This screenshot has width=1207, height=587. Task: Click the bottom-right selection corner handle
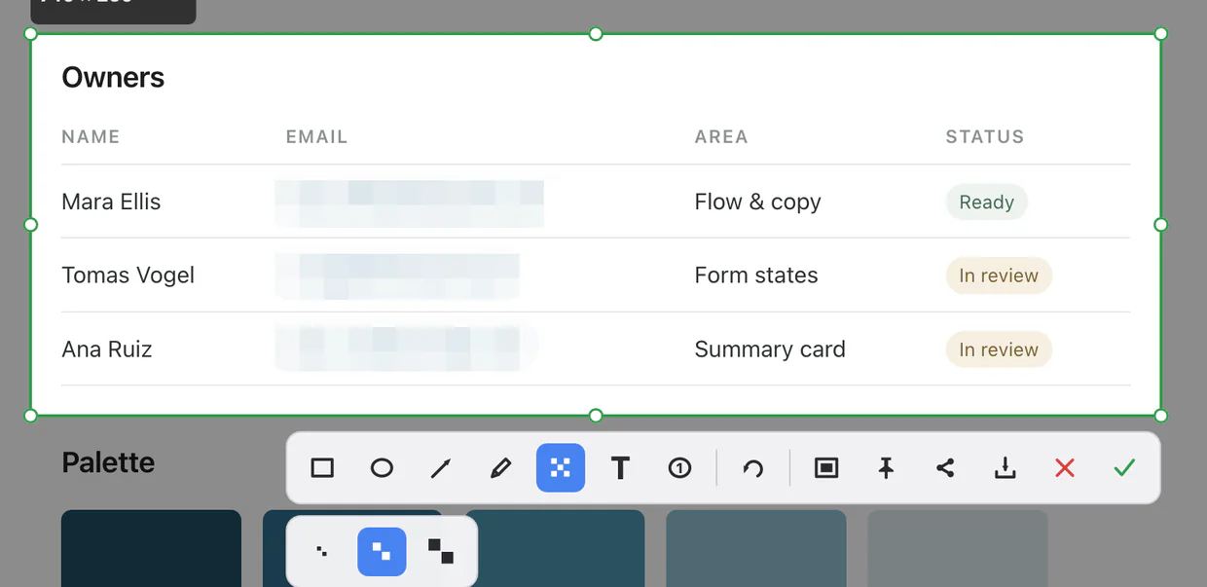(1160, 416)
